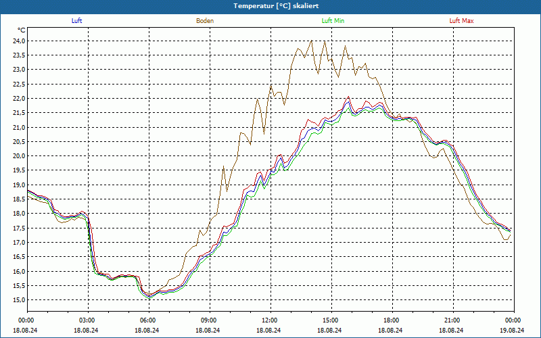Click the 22,5 y-axis value
Viewport: 541px width, 338px height.
click(19, 84)
